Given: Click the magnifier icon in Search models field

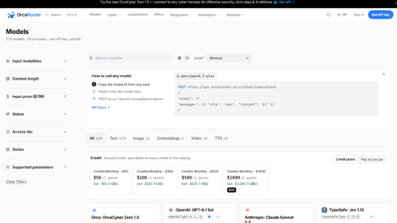Looking at the screenshot, I should [91, 58].
